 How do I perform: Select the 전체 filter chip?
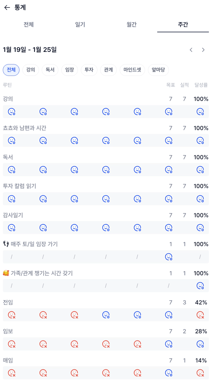11,70
